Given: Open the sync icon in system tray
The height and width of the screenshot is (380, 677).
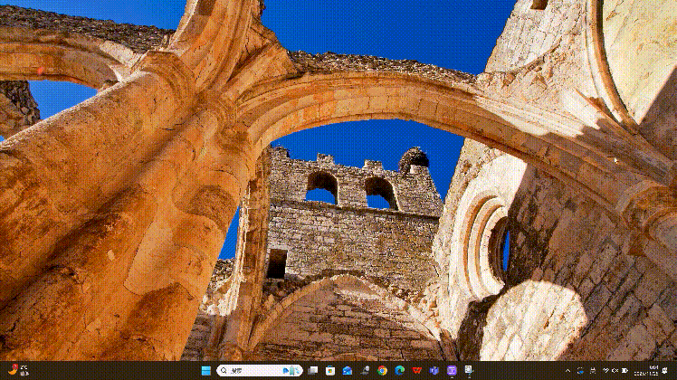Looking at the screenshot, I should 580,371.
